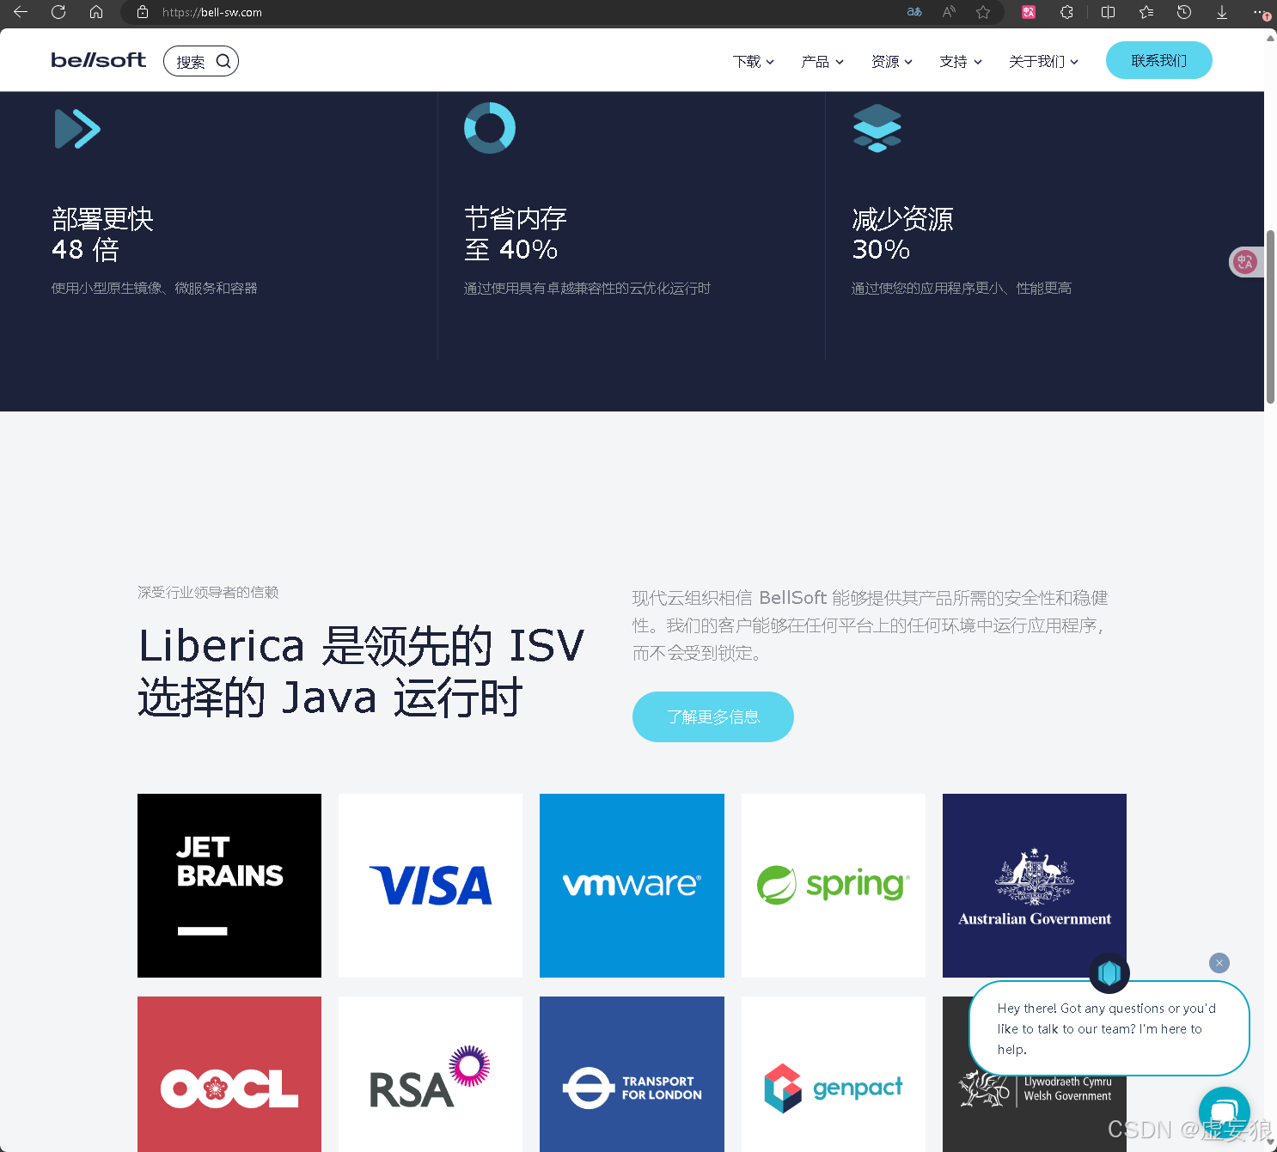Open the JetBrains logo tile

(229, 886)
